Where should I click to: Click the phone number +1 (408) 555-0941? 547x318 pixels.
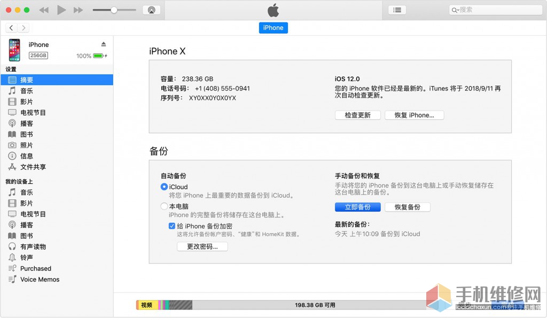pyautogui.click(x=222, y=89)
